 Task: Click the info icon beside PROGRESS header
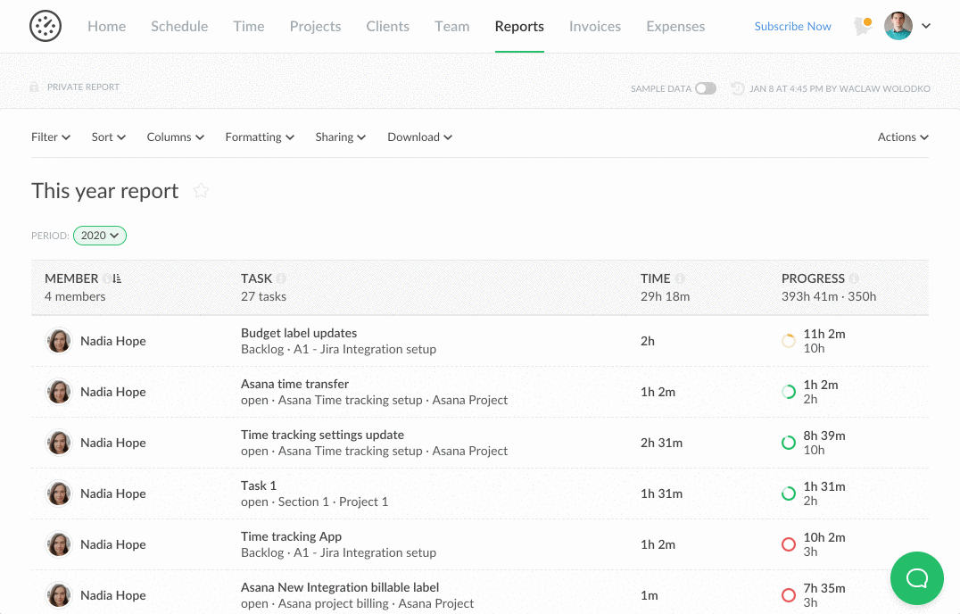tap(854, 278)
